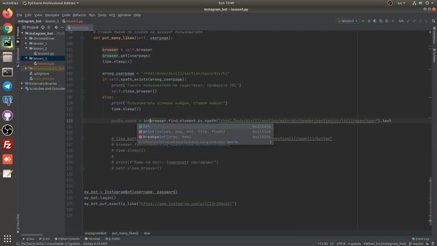Open the TODO tool window tab
The height and width of the screenshot is (246, 437).
[x=113, y=238]
